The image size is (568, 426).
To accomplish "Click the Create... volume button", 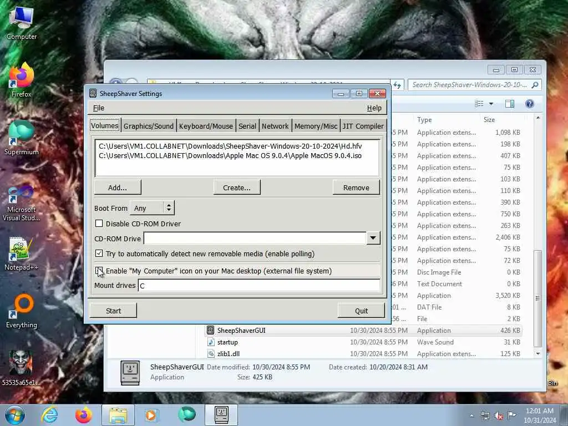I will click(x=237, y=187).
